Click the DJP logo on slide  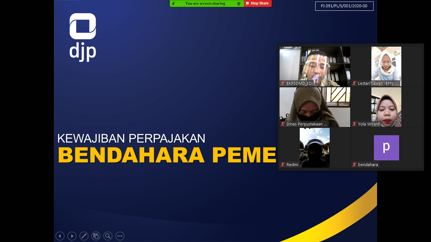(83, 37)
